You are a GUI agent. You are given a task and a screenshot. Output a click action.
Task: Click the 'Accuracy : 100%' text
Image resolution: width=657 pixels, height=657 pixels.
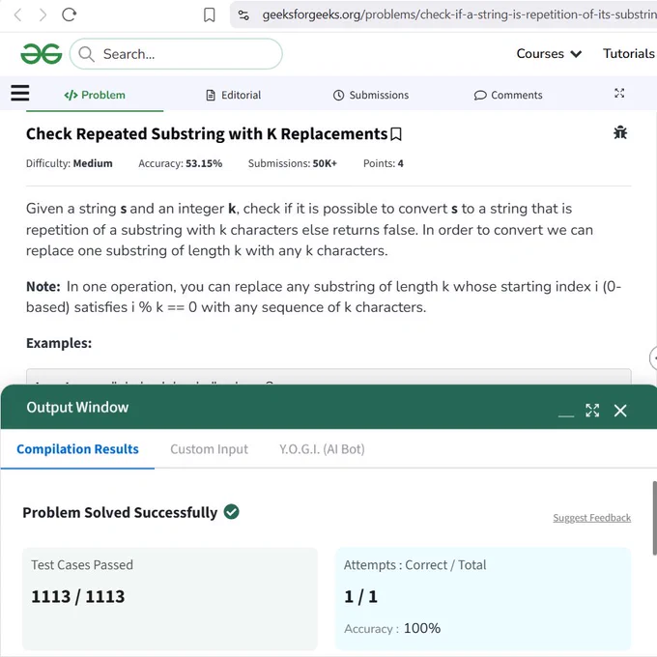pos(392,628)
